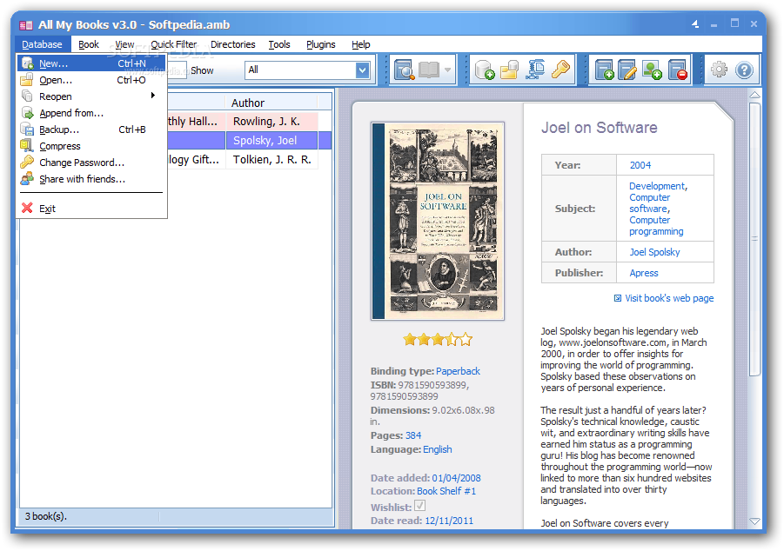The width and height of the screenshot is (784, 551).
Task: Click the Computer programming subject link
Action: point(655,226)
